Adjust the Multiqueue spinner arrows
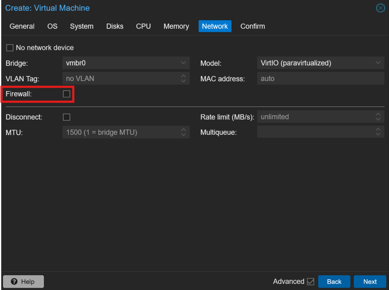Image resolution: width=389 pixels, height=290 pixels. [378, 132]
